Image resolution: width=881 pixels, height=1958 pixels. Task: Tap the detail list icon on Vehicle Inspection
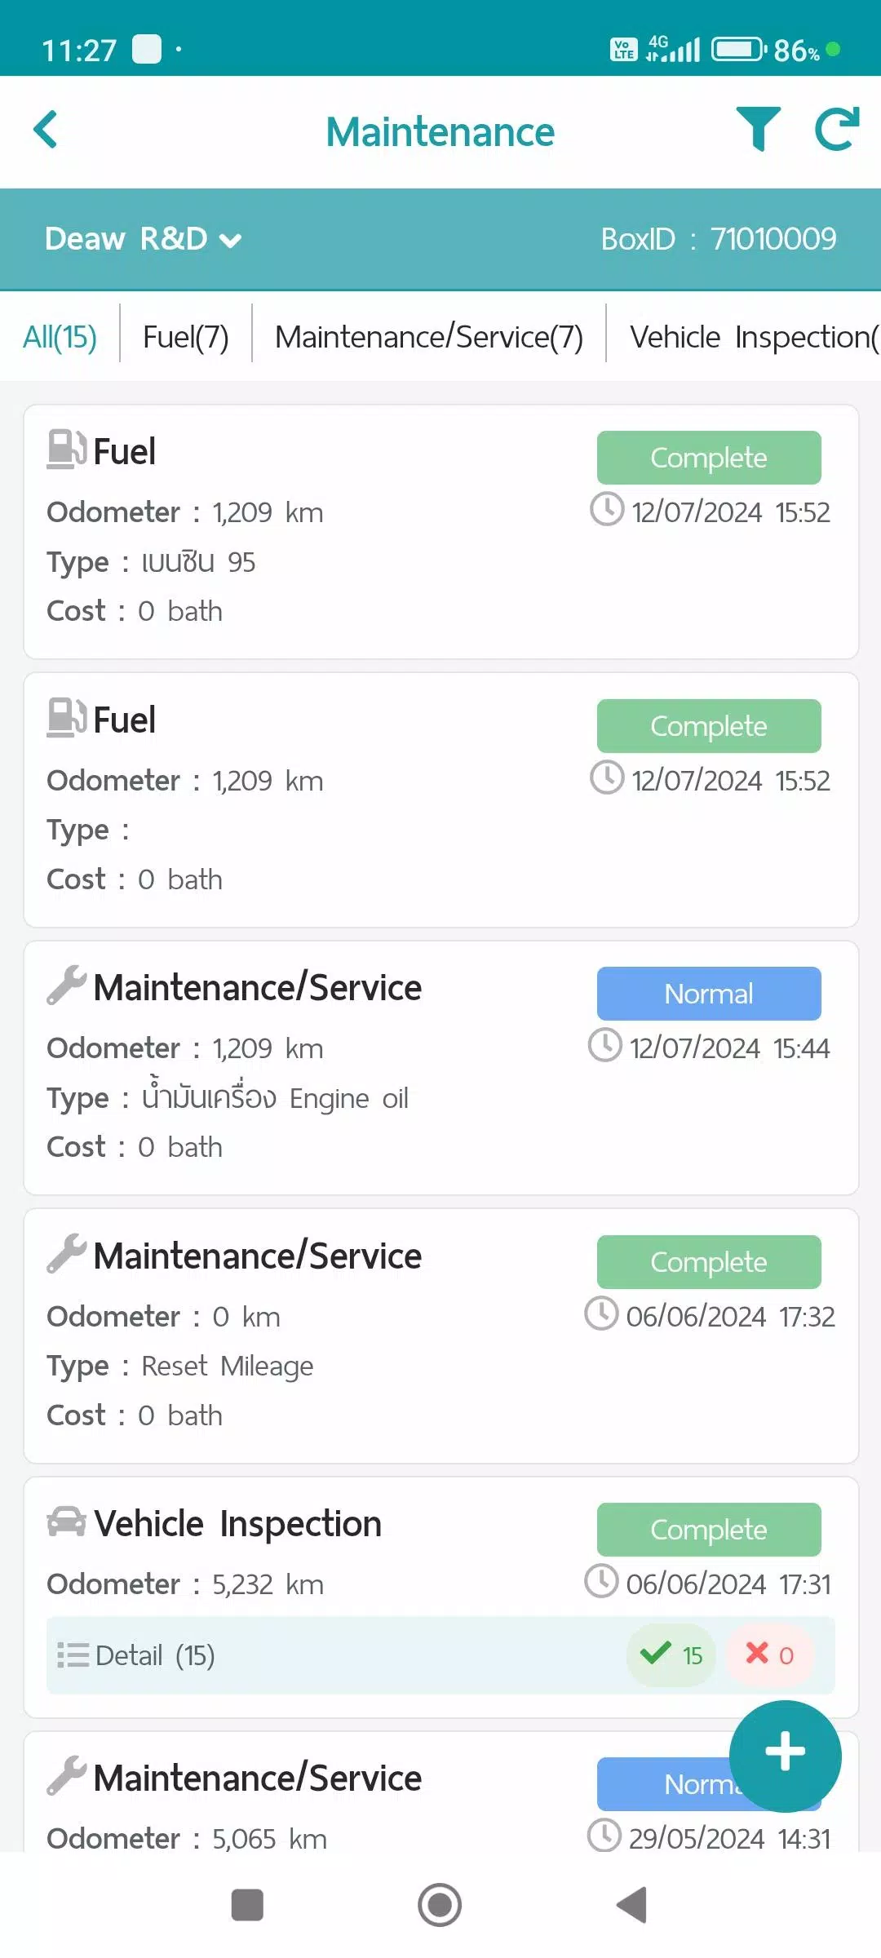[x=73, y=1654]
